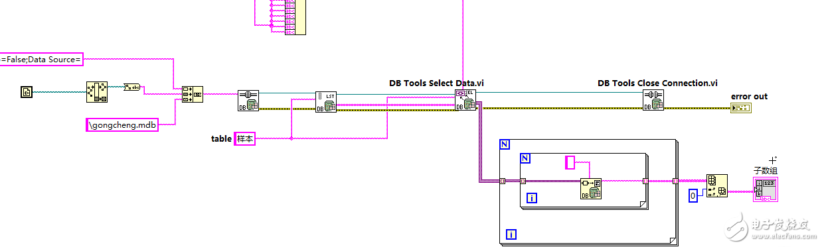The height and width of the screenshot is (247, 822).
Task: Click the \gongcheng.mdb string constant
Action: [x=122, y=124]
